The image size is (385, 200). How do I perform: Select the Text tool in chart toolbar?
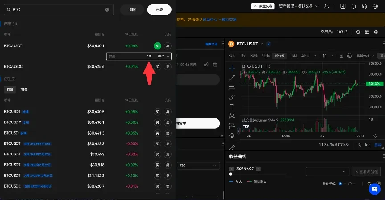click(x=232, y=107)
